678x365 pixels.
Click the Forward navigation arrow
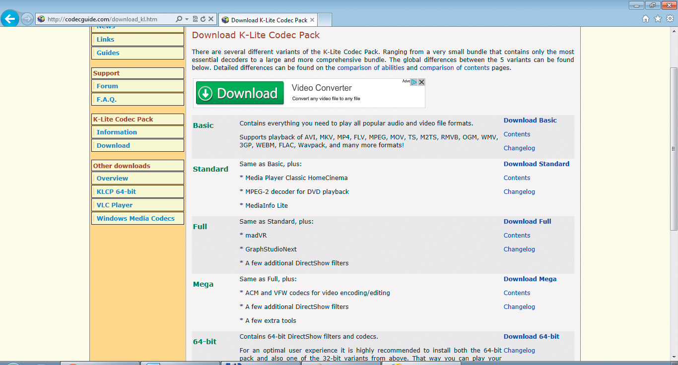(x=27, y=19)
